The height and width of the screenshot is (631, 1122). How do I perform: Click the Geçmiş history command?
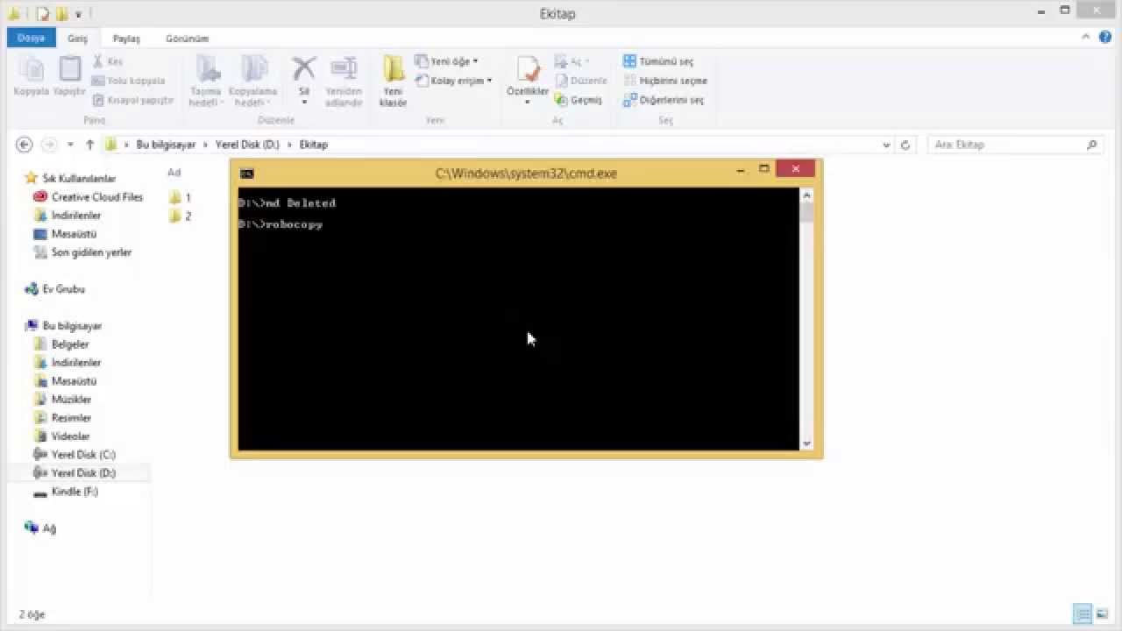(x=579, y=100)
